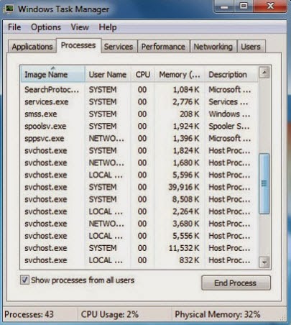The height and width of the screenshot is (325, 291).
Task: Maximize the Task Manager window
Action: (244, 6)
